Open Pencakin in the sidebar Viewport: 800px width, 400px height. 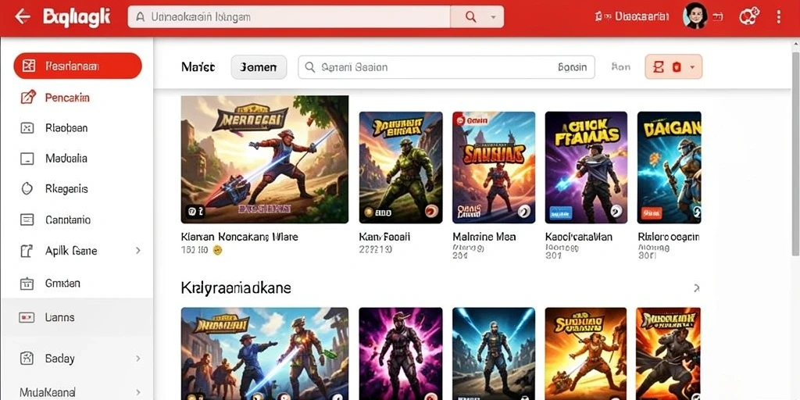point(67,97)
